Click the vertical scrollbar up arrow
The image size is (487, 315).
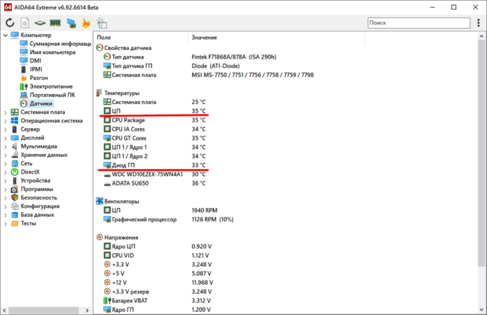click(482, 36)
